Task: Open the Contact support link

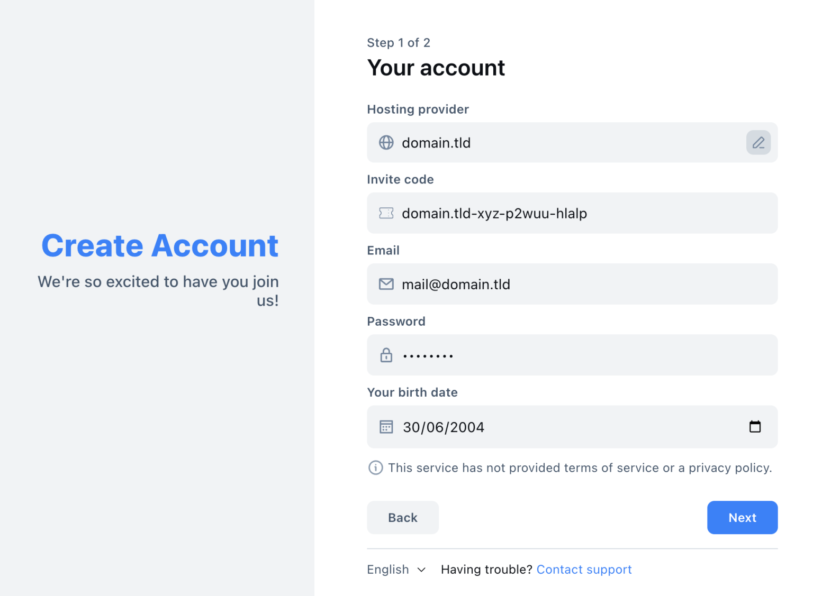Action: [584, 570]
